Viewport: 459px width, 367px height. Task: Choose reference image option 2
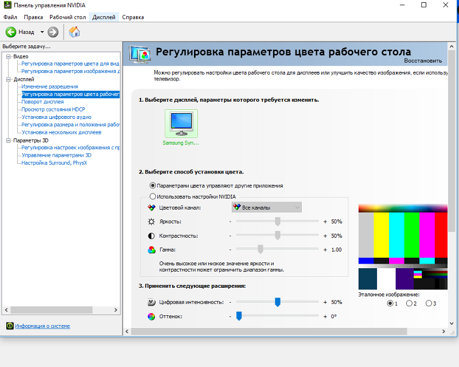[x=409, y=303]
